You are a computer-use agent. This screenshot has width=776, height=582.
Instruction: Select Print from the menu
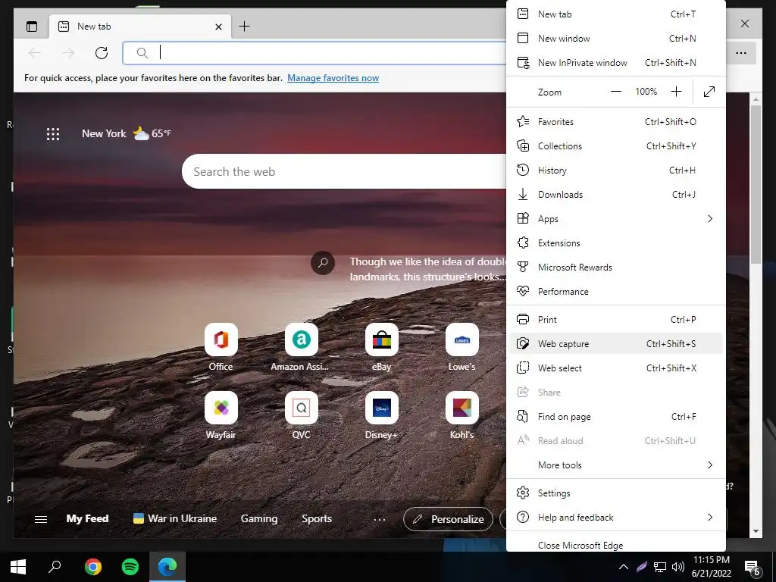[615, 320]
